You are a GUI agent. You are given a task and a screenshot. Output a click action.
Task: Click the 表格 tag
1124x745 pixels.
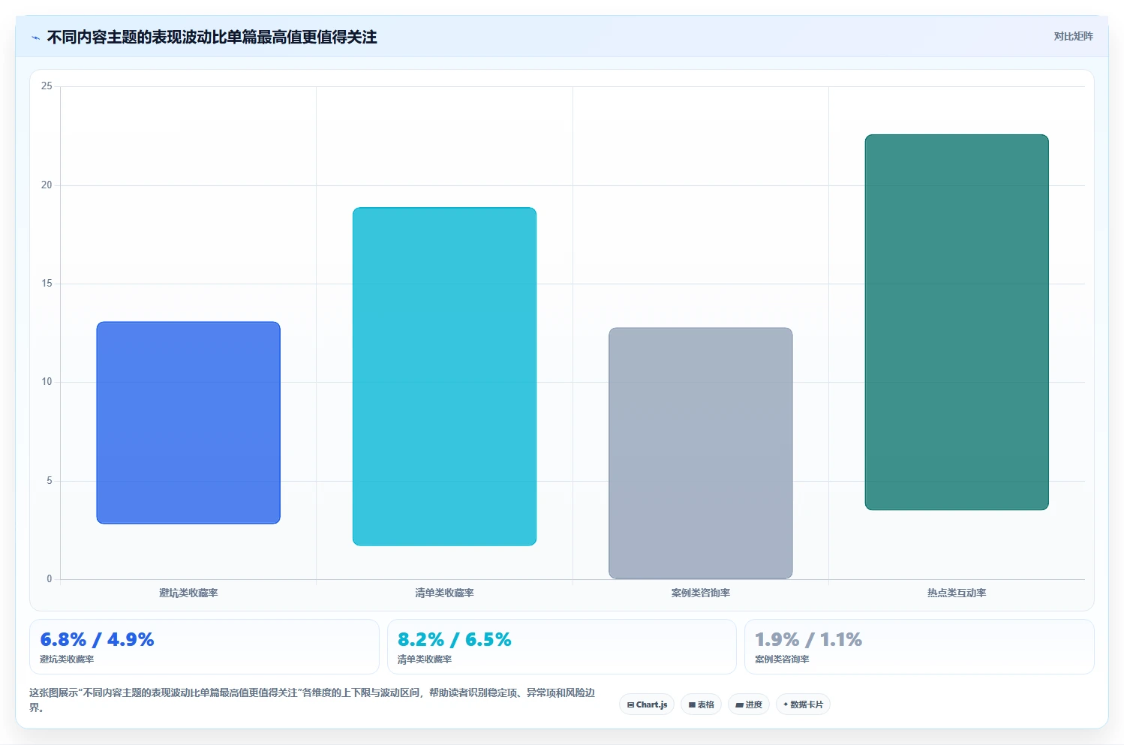pyautogui.click(x=701, y=704)
